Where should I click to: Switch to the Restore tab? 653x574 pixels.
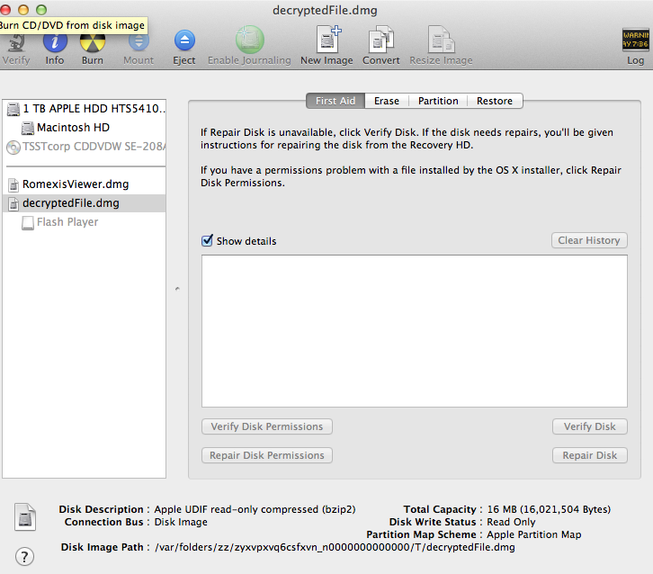495,101
